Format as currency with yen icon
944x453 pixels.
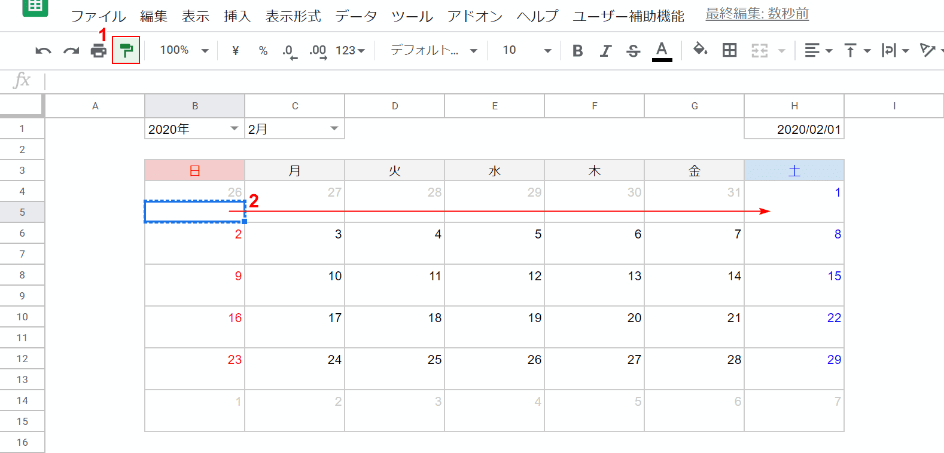(235, 50)
